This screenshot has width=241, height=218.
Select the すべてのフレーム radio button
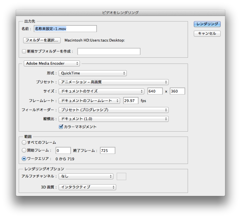(24, 142)
